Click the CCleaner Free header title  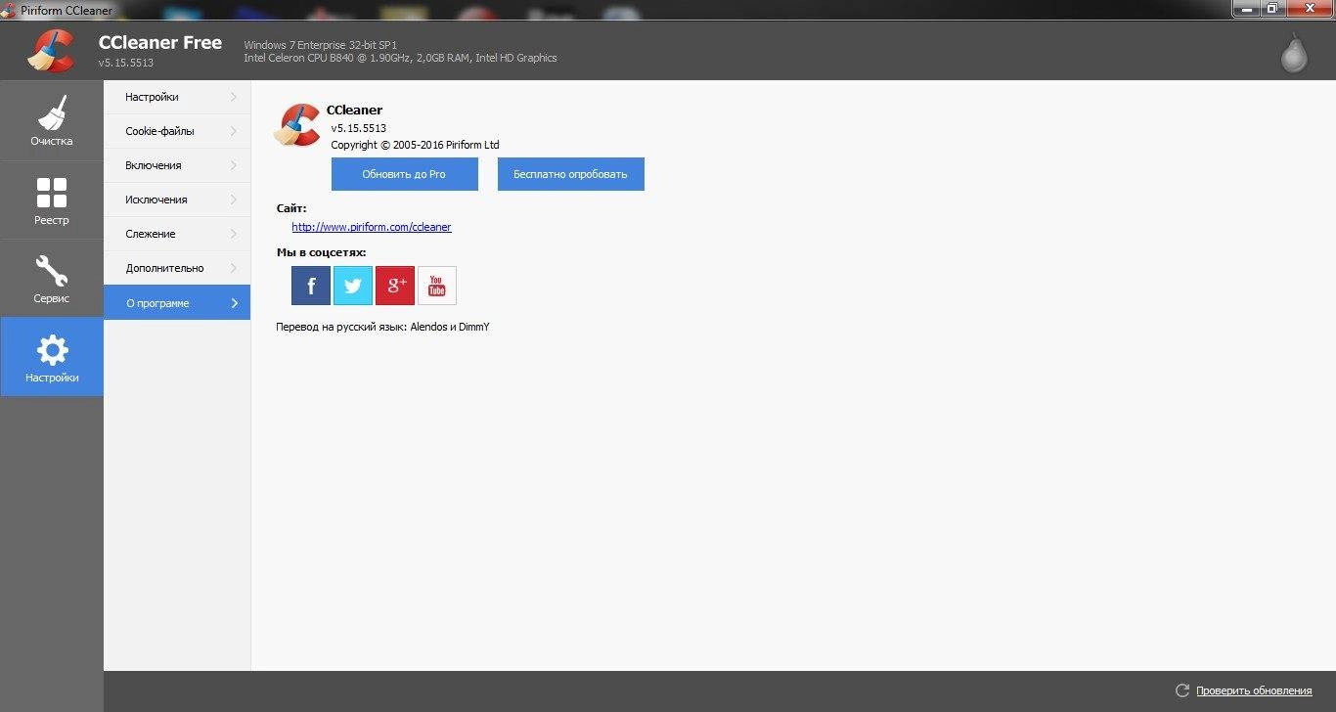(160, 43)
